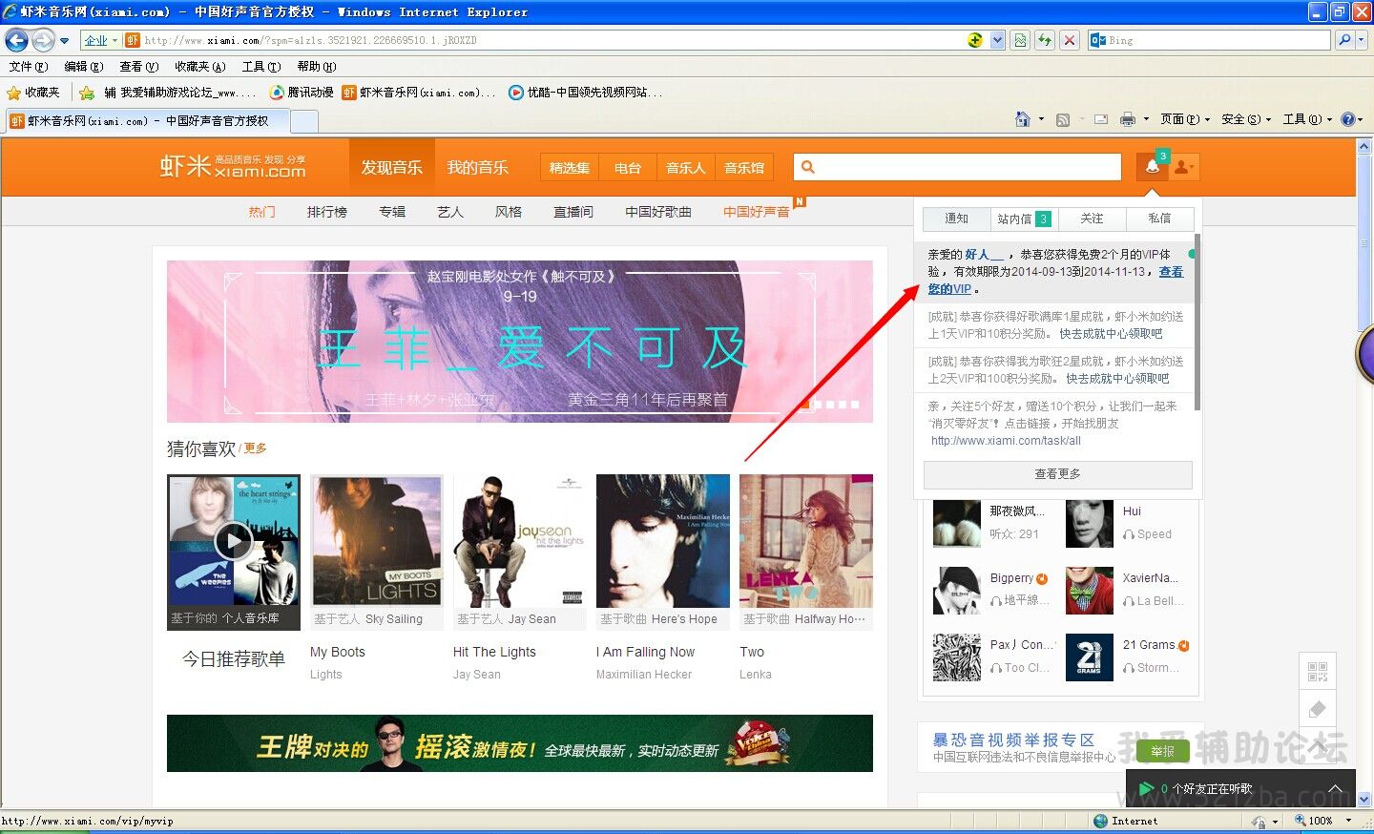Screen dimensions: 1374x834
Task: Click the add to favorites bar icon
Action: click(86, 93)
